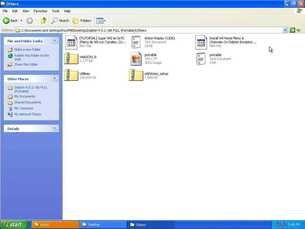Click Make a new folder link

[27, 49]
